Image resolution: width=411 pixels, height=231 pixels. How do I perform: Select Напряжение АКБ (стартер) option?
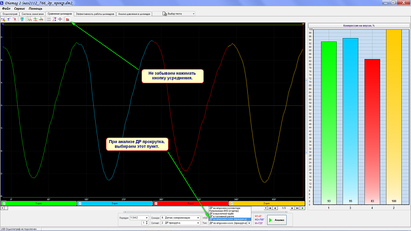(x=230, y=211)
